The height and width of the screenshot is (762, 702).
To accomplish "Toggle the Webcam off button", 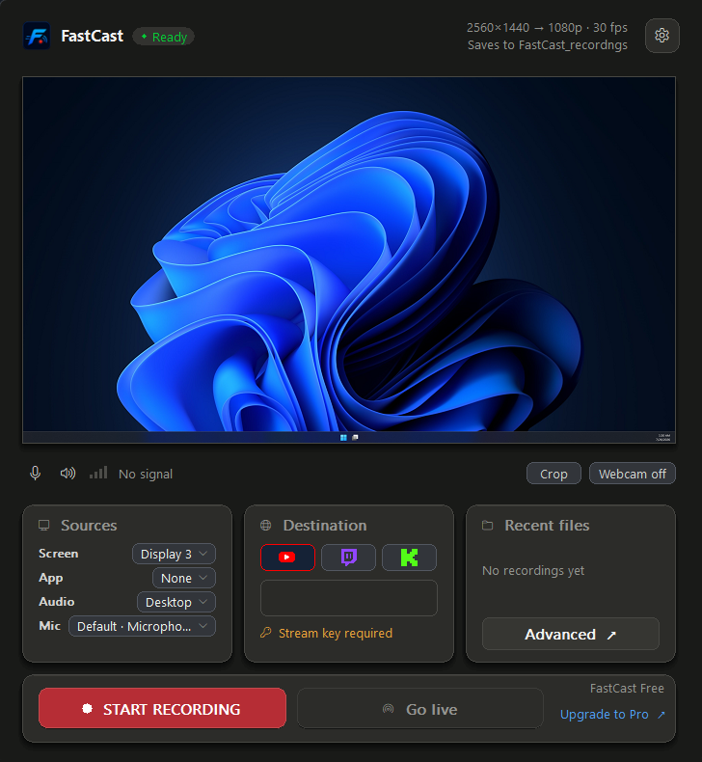I will click(632, 474).
